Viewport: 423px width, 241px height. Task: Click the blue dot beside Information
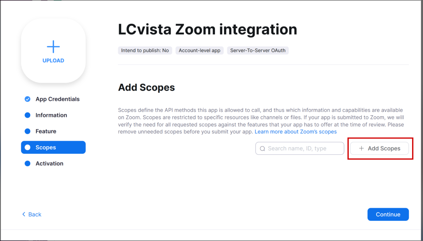coord(27,115)
